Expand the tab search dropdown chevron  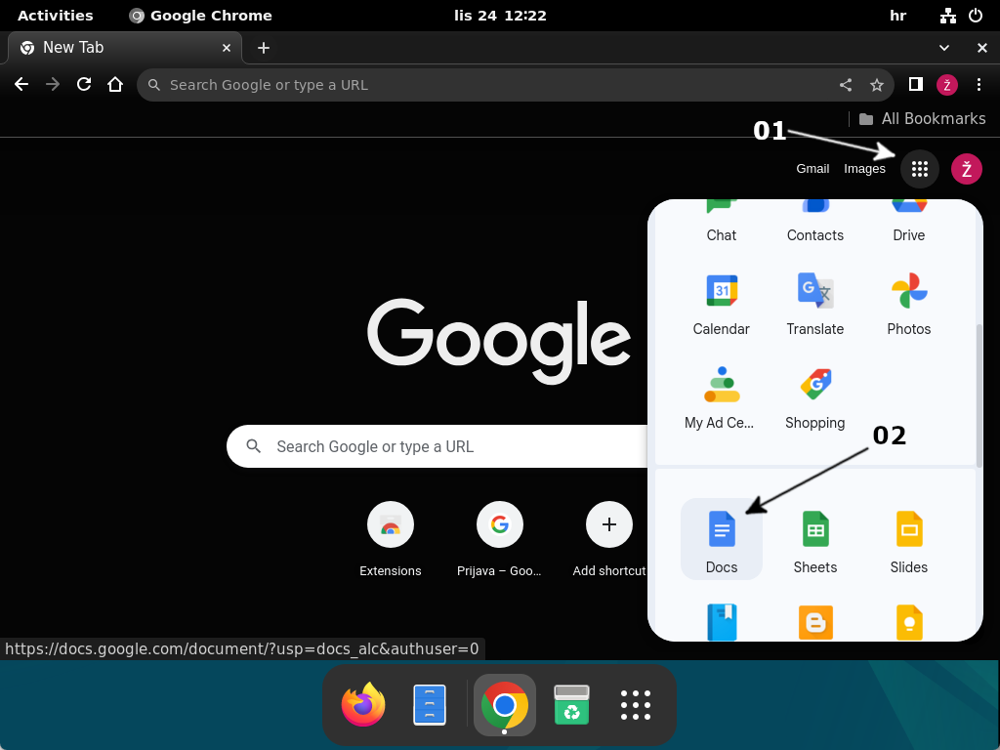point(944,48)
